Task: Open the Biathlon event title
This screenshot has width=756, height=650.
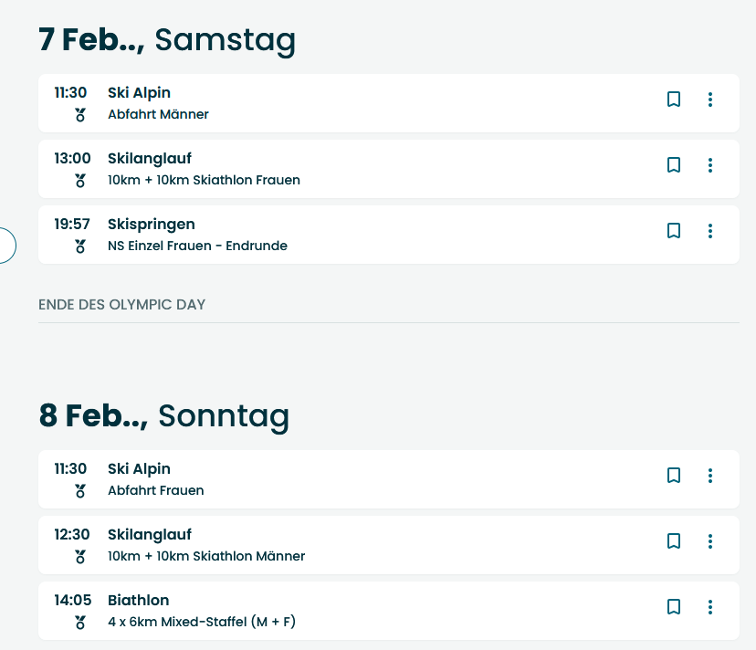Action: (x=139, y=600)
